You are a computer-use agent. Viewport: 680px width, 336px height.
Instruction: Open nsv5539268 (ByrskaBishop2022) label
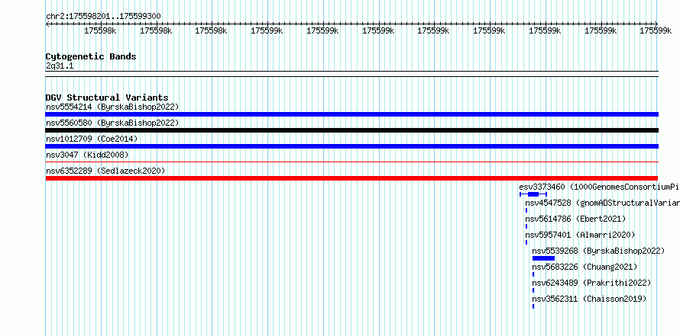598,251
